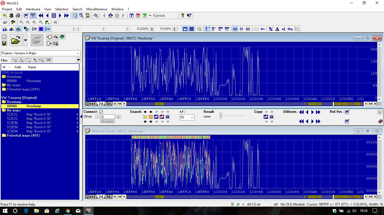Viewport: 384px width, 215px height.
Task: Expand Potential maps (491) under VW Touareg
Action: [x=4, y=135]
